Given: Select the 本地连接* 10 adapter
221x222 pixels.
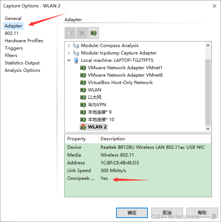Looking at the screenshot, I should click(101, 120).
